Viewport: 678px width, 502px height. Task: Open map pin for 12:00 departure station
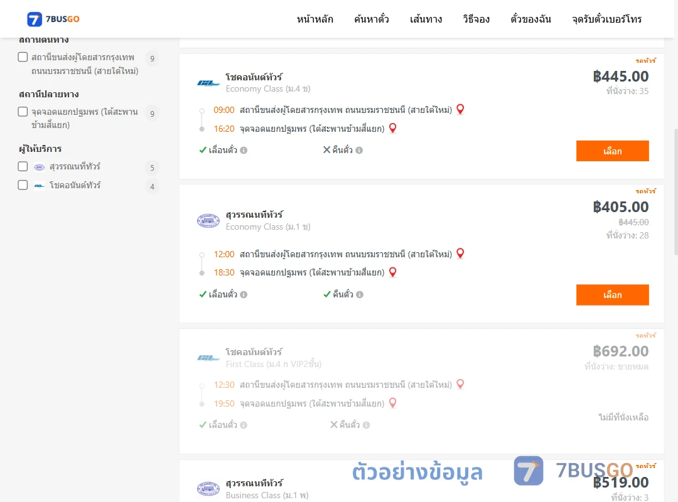pos(460,254)
